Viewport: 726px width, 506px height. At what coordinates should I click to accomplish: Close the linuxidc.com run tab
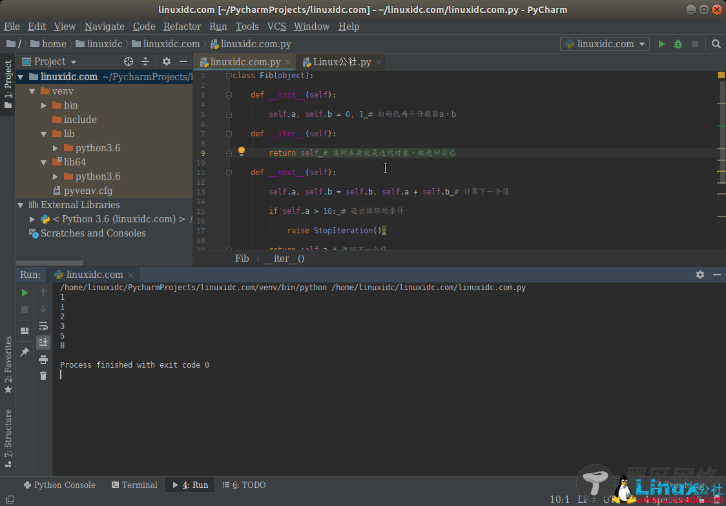point(130,275)
